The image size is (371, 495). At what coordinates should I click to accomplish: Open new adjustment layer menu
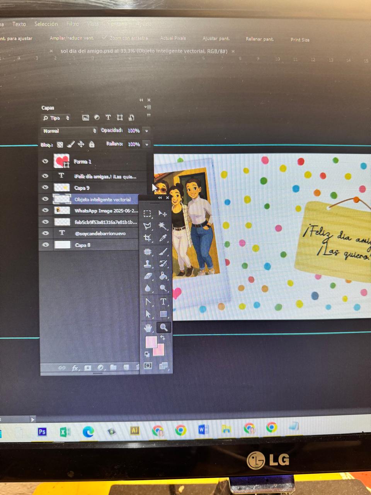click(100, 367)
